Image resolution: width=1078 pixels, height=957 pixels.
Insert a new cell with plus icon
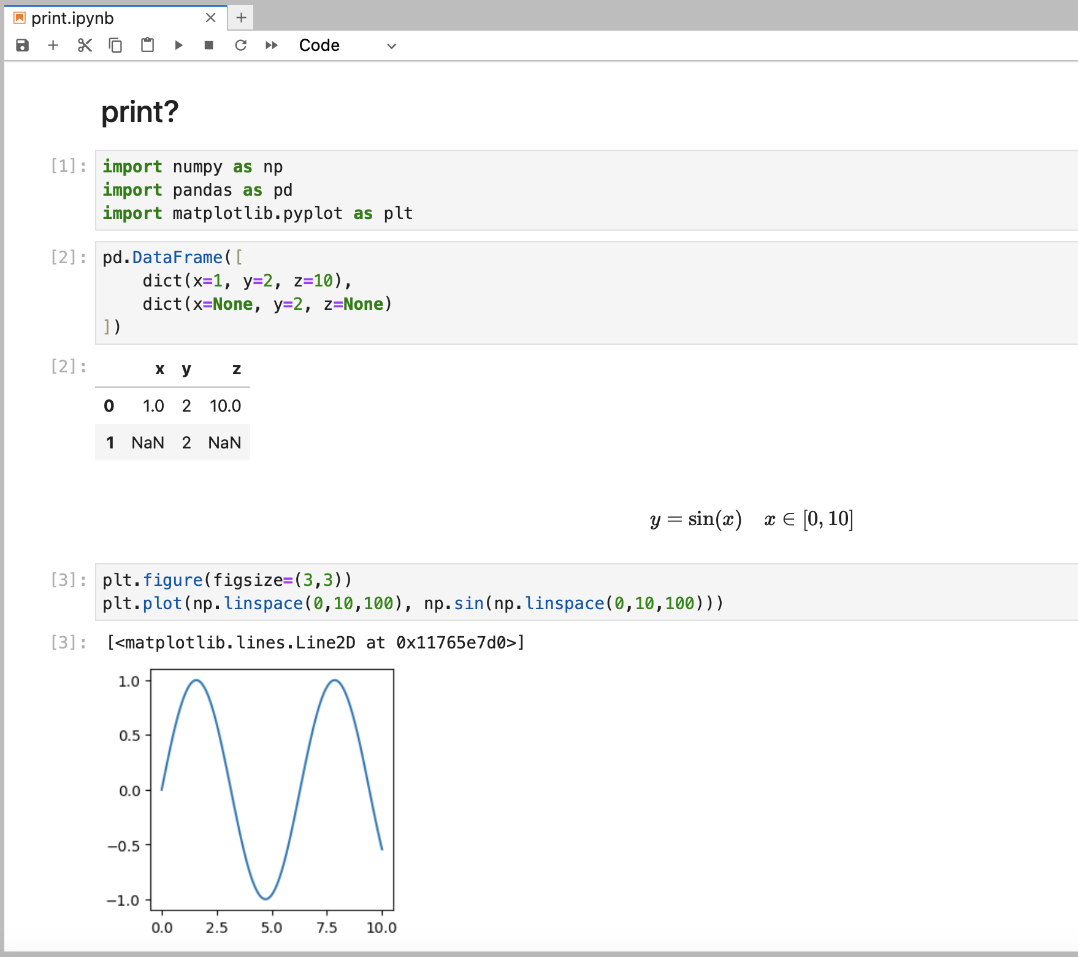click(53, 45)
